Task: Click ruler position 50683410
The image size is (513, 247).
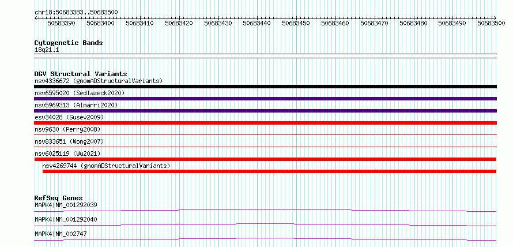Action: click(139, 23)
